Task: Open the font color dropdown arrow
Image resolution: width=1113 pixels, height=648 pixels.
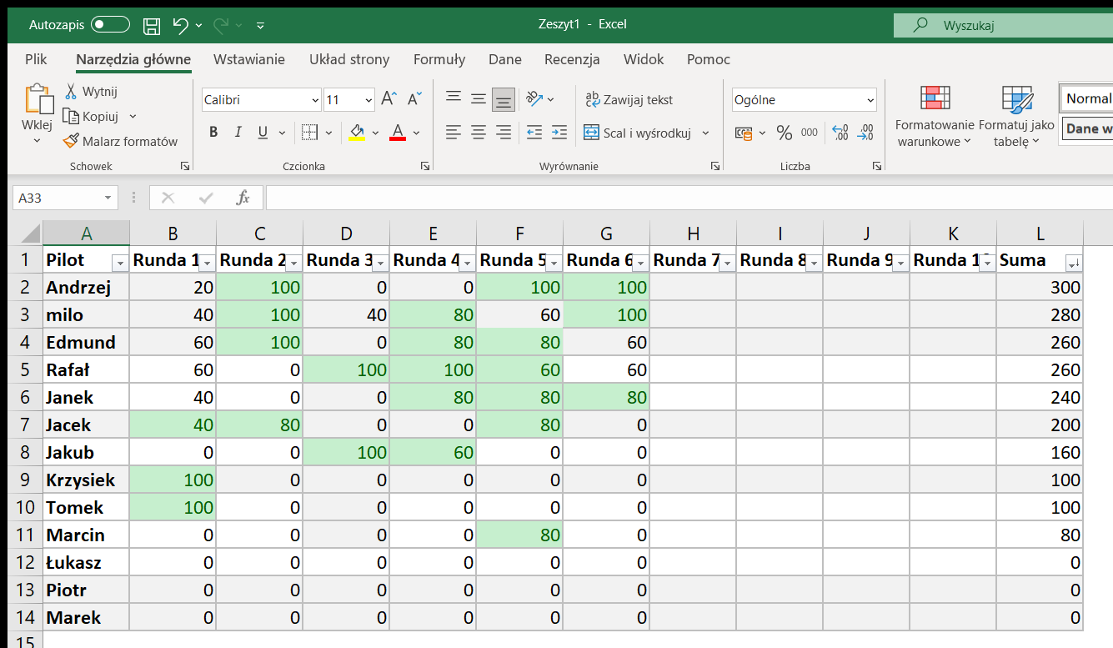Action: [x=416, y=133]
